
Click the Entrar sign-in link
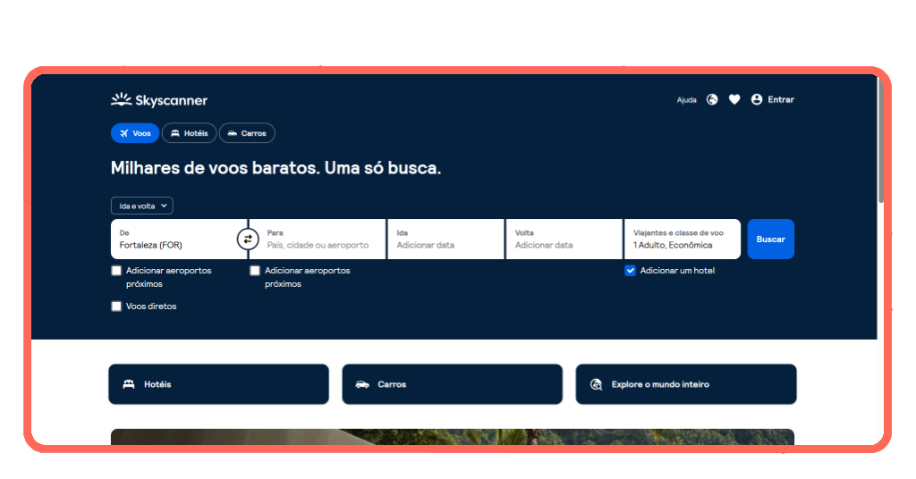click(x=780, y=100)
